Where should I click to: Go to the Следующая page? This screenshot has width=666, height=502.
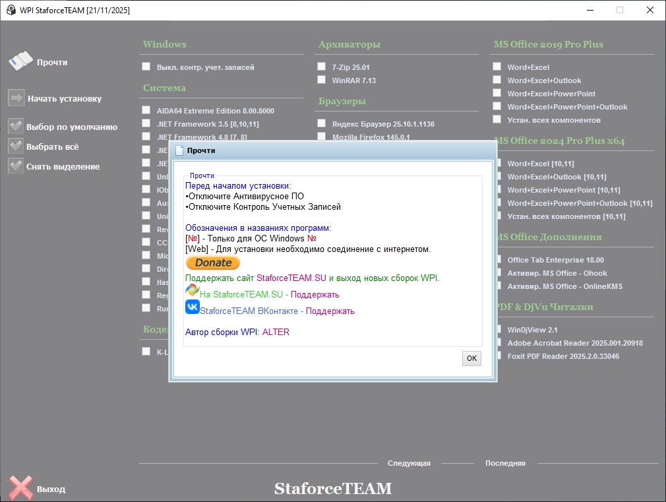pyautogui.click(x=409, y=463)
